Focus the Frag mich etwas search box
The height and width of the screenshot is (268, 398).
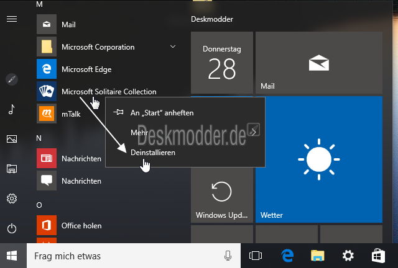[x=134, y=256]
